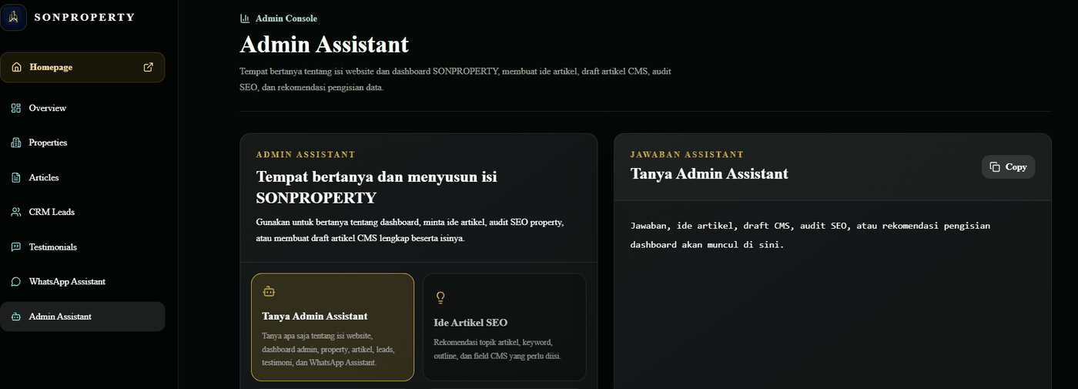The width and height of the screenshot is (1078, 389).
Task: Choose the Ide Artikel SEO mode card
Action: click(x=504, y=327)
